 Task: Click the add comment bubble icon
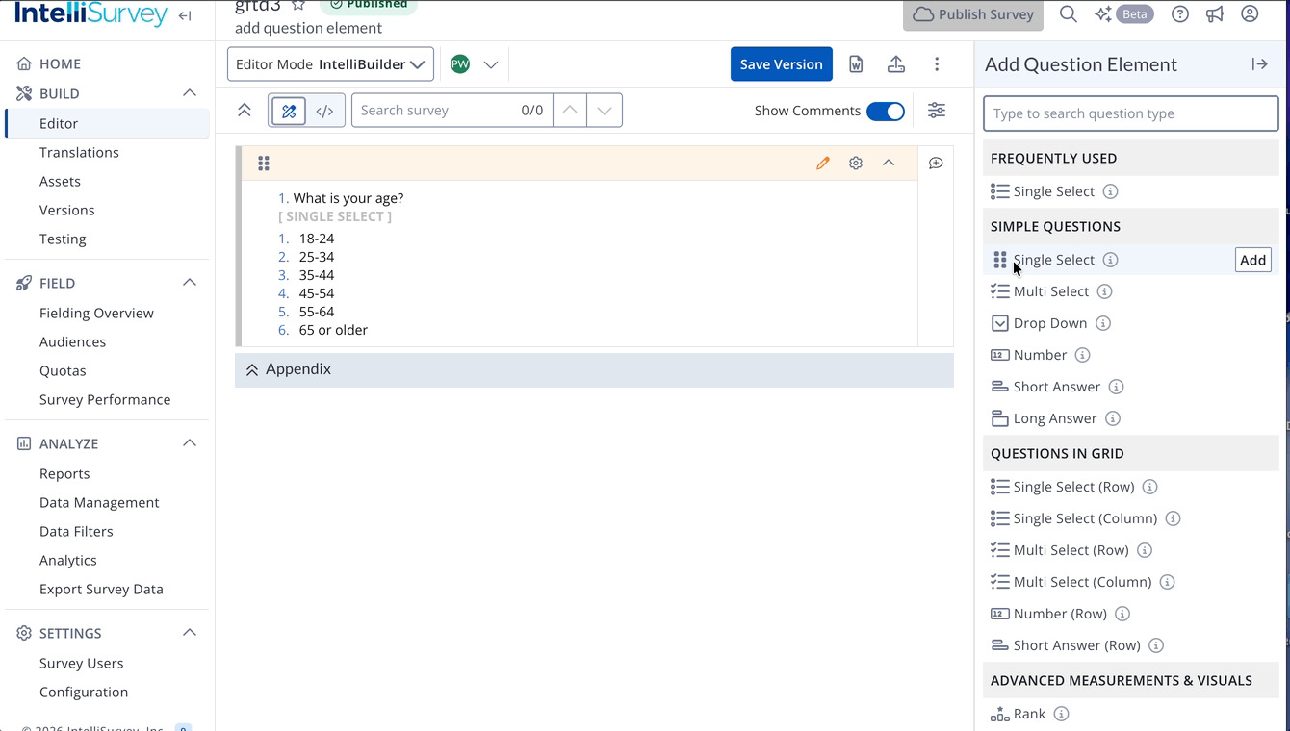936,164
